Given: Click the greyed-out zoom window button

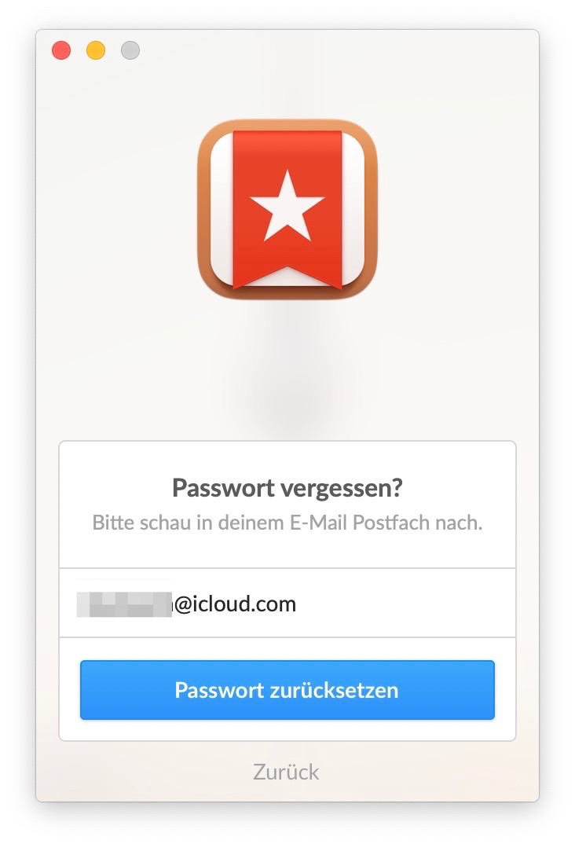Looking at the screenshot, I should (130, 50).
